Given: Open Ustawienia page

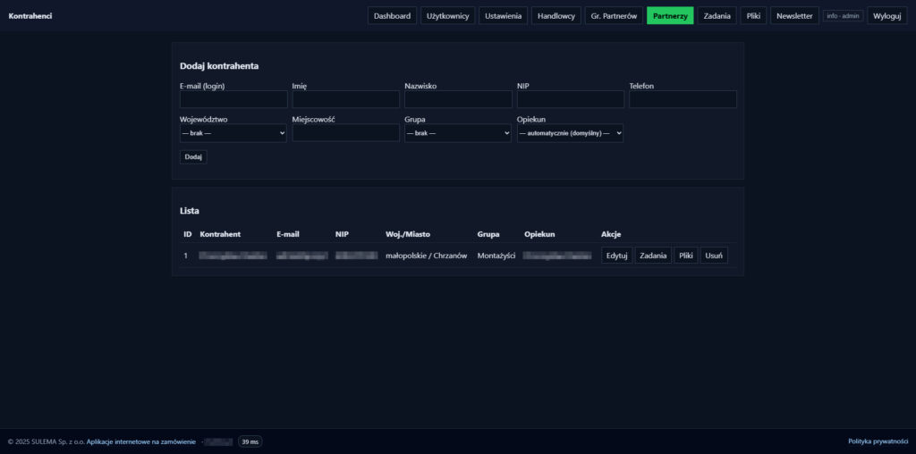Looking at the screenshot, I should [x=503, y=16].
